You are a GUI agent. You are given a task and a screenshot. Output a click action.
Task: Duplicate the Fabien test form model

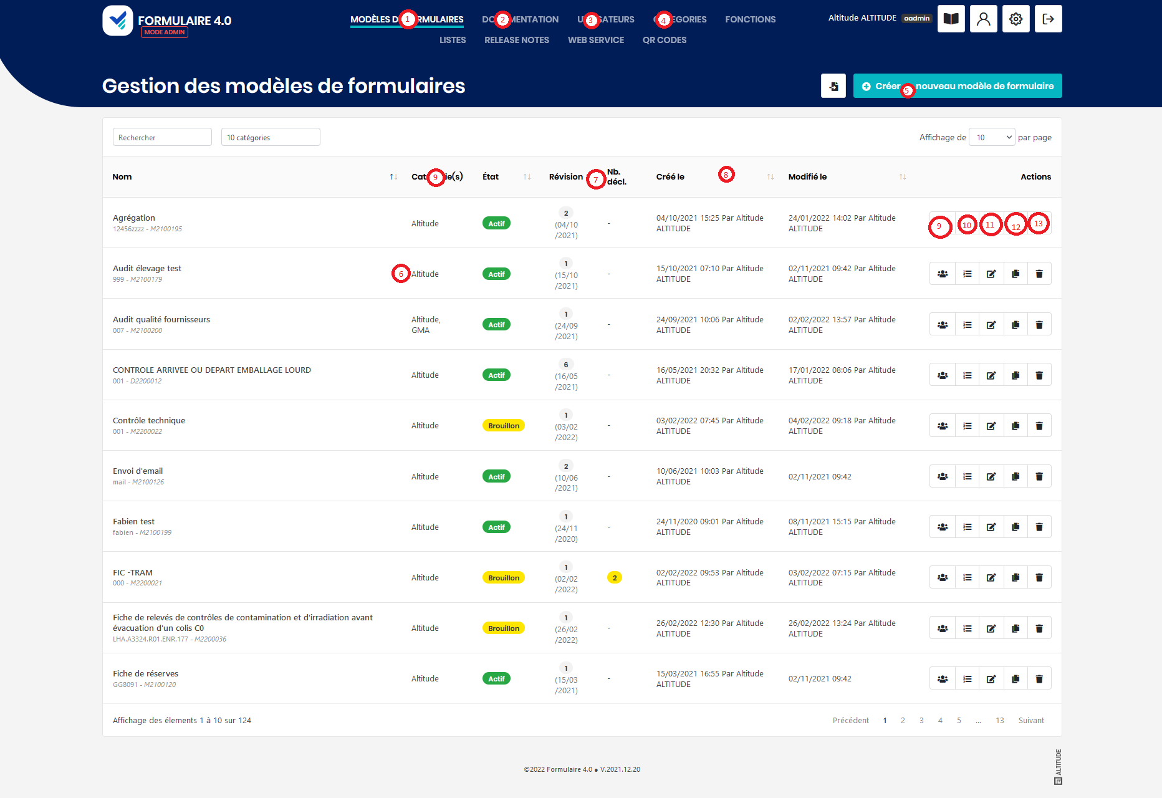click(x=1016, y=527)
